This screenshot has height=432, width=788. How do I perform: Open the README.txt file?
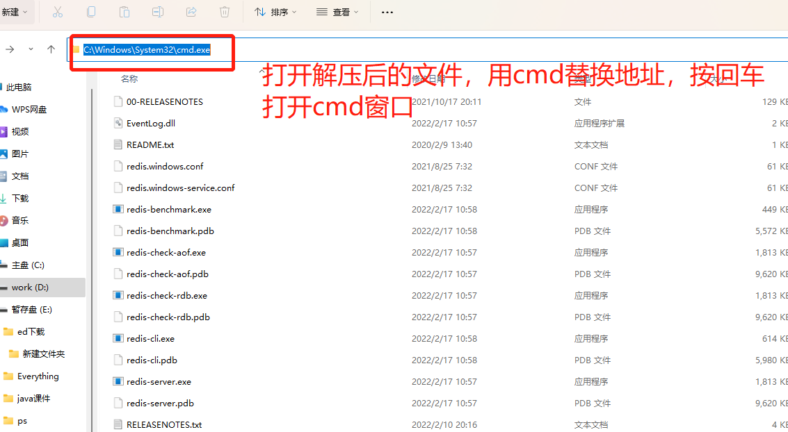(150, 144)
